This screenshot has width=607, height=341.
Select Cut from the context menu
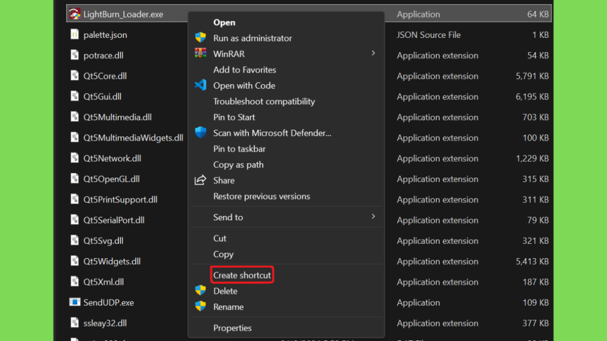pos(219,239)
